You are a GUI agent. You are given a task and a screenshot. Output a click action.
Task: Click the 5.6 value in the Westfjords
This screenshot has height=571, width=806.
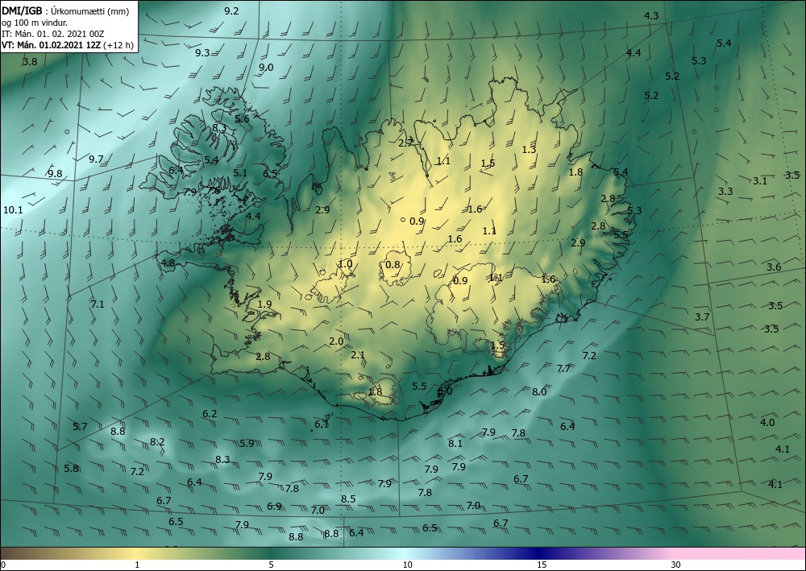coord(242,118)
